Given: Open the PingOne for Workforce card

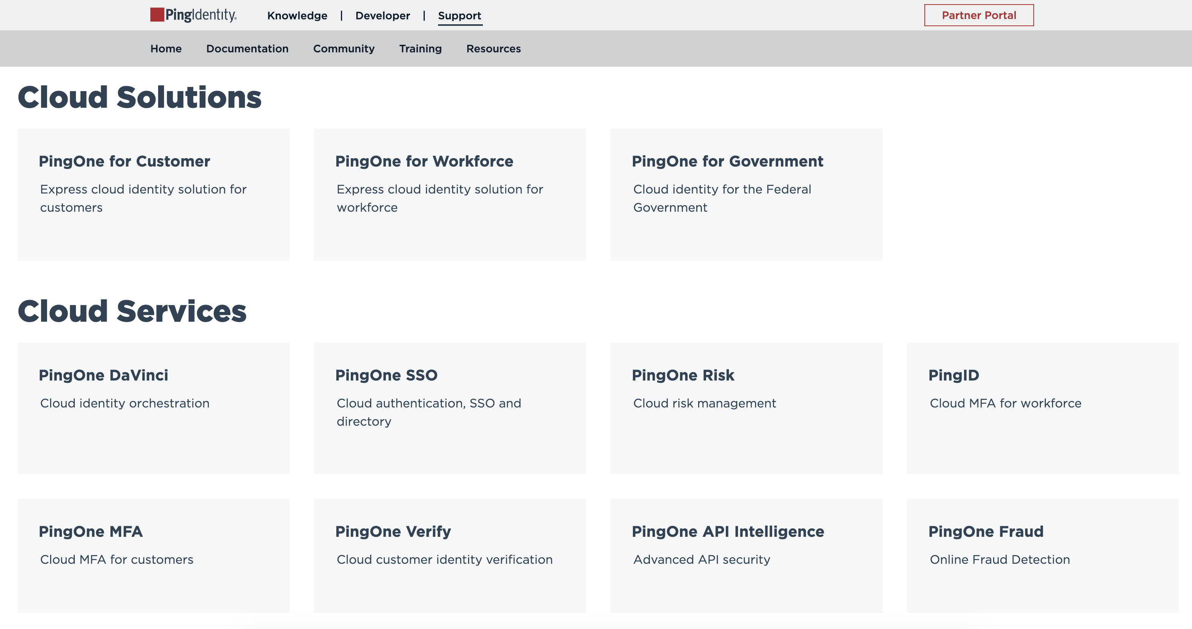Looking at the screenshot, I should (450, 194).
